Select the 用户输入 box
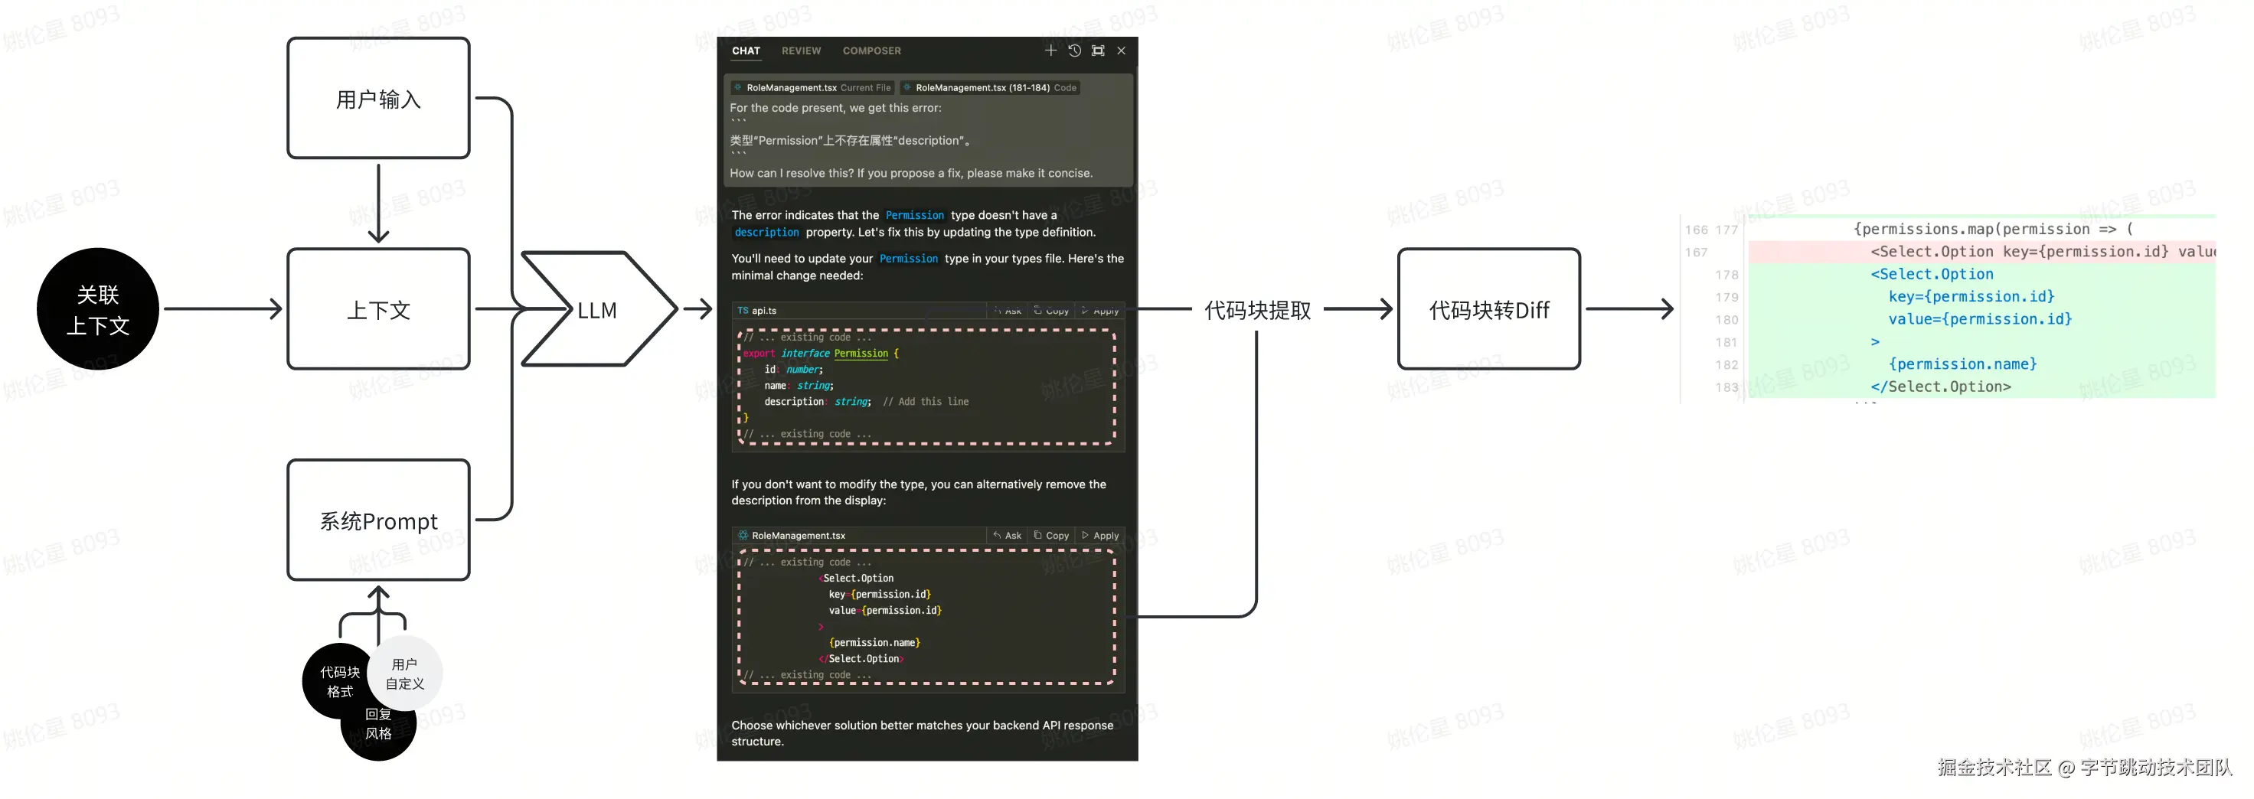Viewport: 2254px width, 799px height. coord(378,98)
